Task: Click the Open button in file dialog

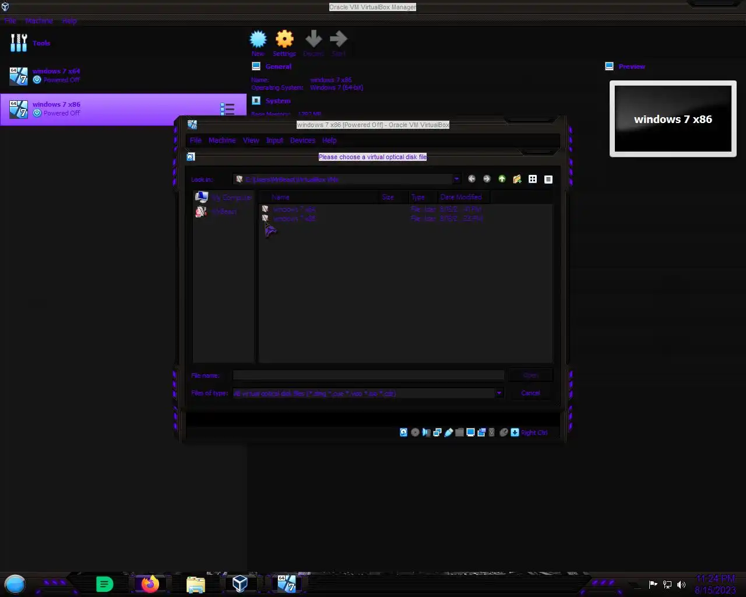Action: (x=530, y=375)
